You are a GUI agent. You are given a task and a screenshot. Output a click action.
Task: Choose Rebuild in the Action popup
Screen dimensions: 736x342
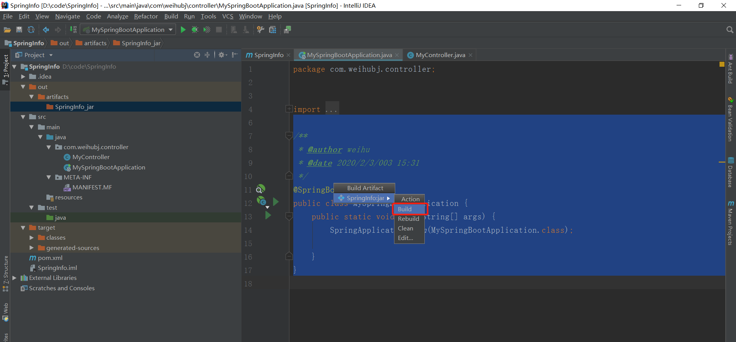click(x=409, y=219)
